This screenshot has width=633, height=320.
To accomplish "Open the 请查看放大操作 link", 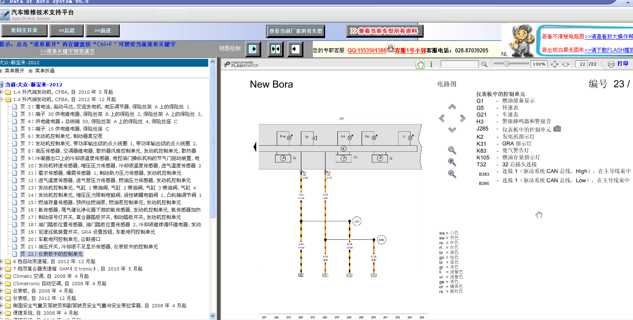I will [609, 36].
